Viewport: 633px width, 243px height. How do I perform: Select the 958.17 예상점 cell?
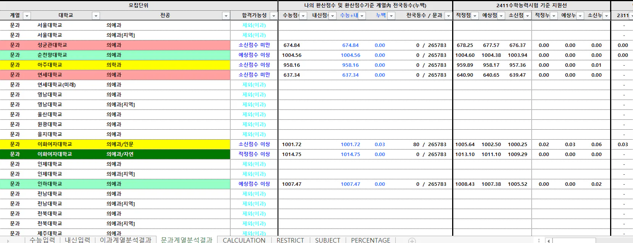coord(491,65)
